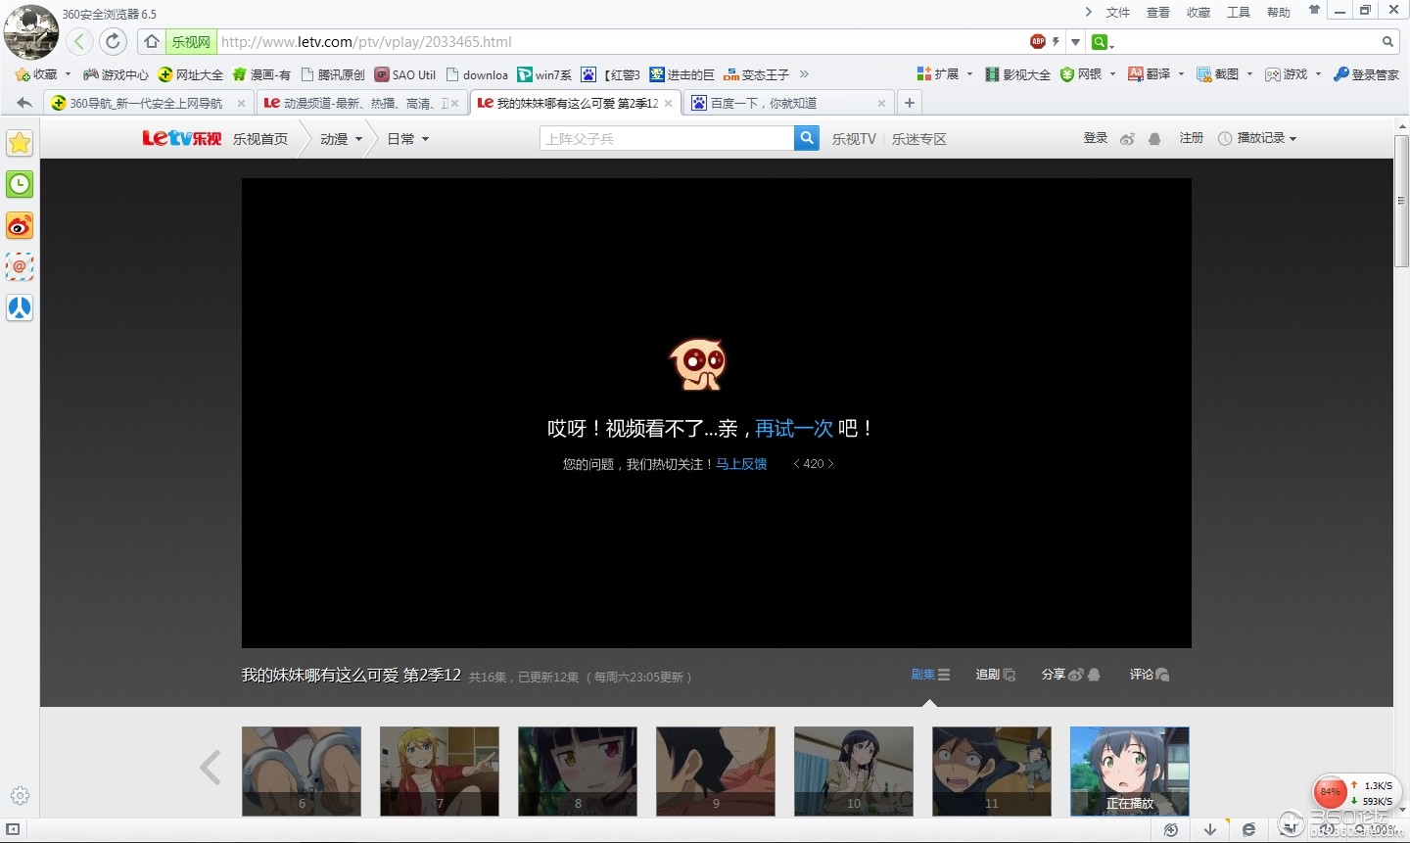Click the 马上反馈 feedback link
Screen dimensions: 1410x843
coord(741,464)
